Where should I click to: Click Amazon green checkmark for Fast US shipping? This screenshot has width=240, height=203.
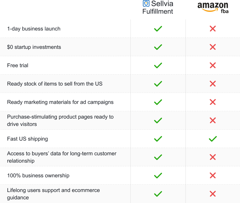click(213, 139)
